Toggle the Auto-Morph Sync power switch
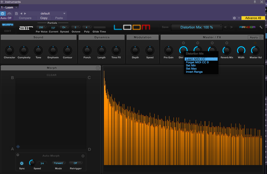Screen dimensions: 267x174 click(x=22, y=163)
